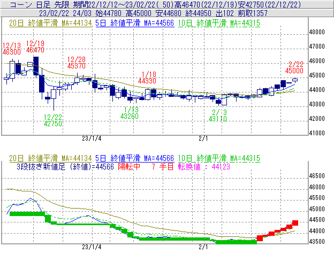
Task: Click the 23/02/22 daily price data line
Action: [153, 13]
